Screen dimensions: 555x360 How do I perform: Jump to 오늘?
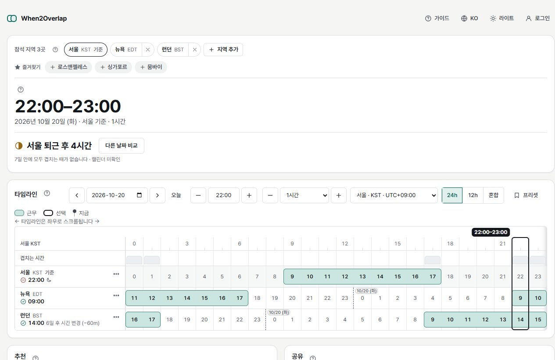coord(176,195)
